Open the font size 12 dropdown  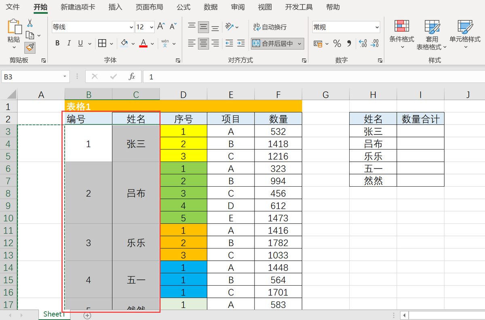tap(152, 27)
